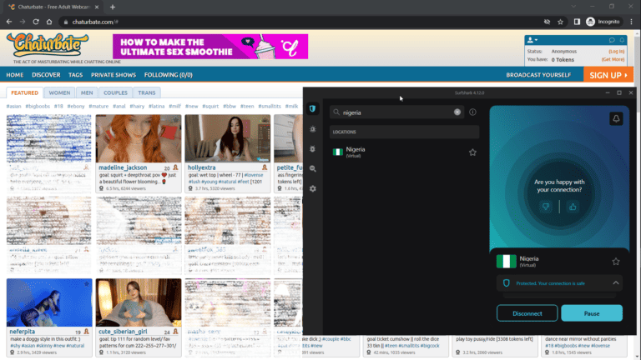Open the user account dropdown on site

pos(532,40)
